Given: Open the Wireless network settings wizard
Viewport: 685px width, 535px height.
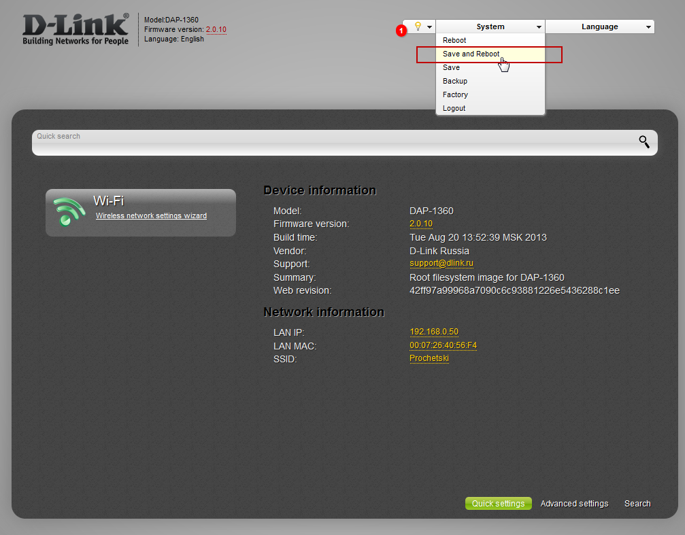Looking at the screenshot, I should click(151, 215).
